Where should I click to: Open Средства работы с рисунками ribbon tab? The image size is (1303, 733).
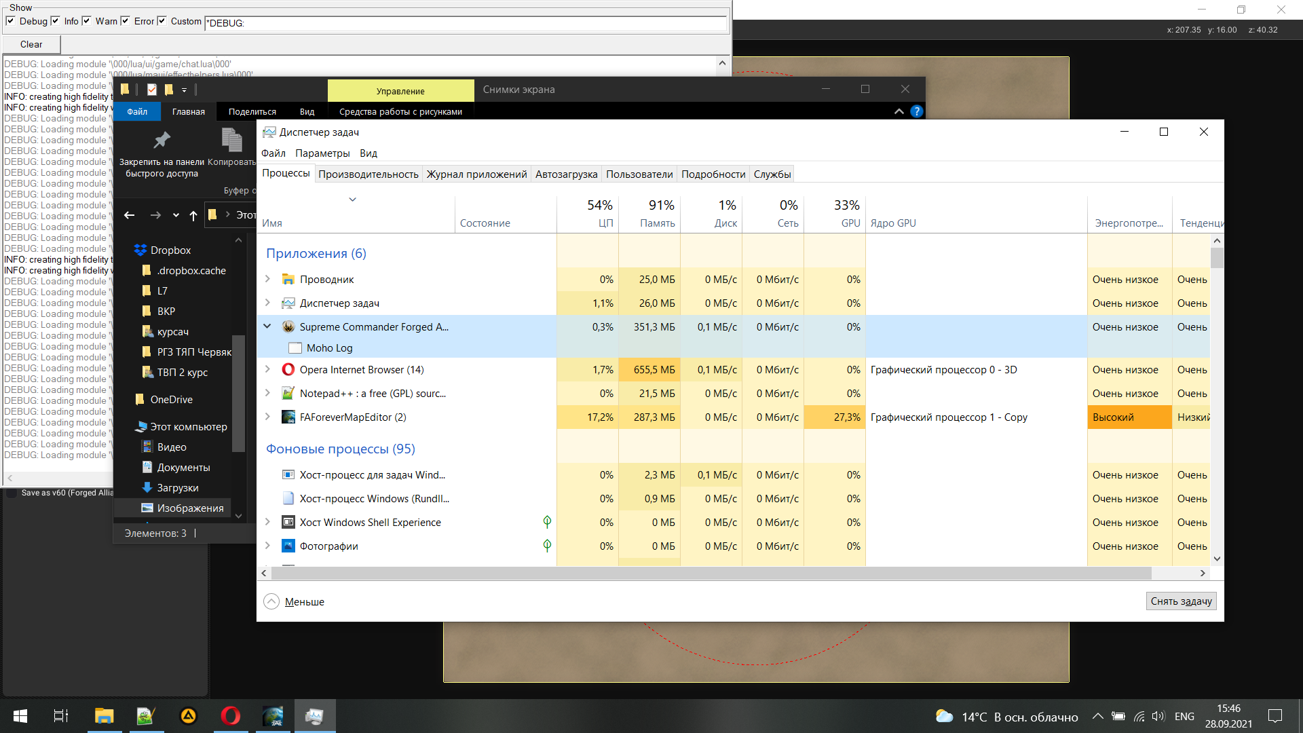[400, 111]
